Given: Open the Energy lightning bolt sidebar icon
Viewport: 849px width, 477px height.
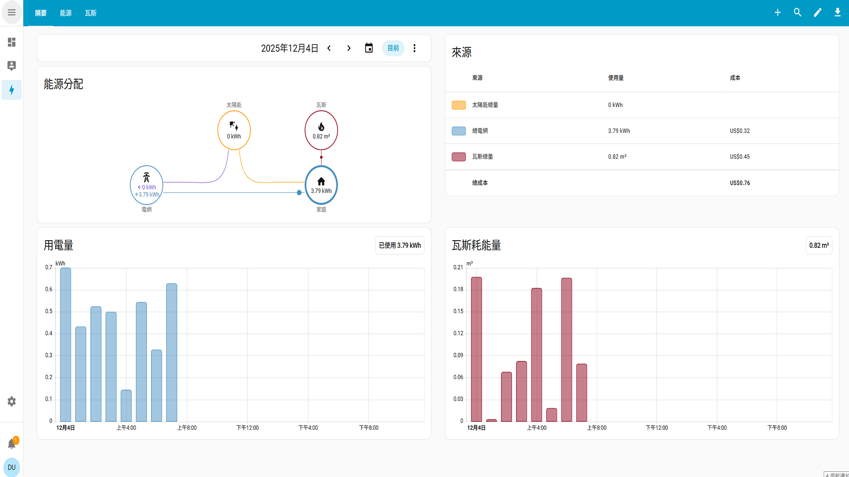Looking at the screenshot, I should pos(11,90).
